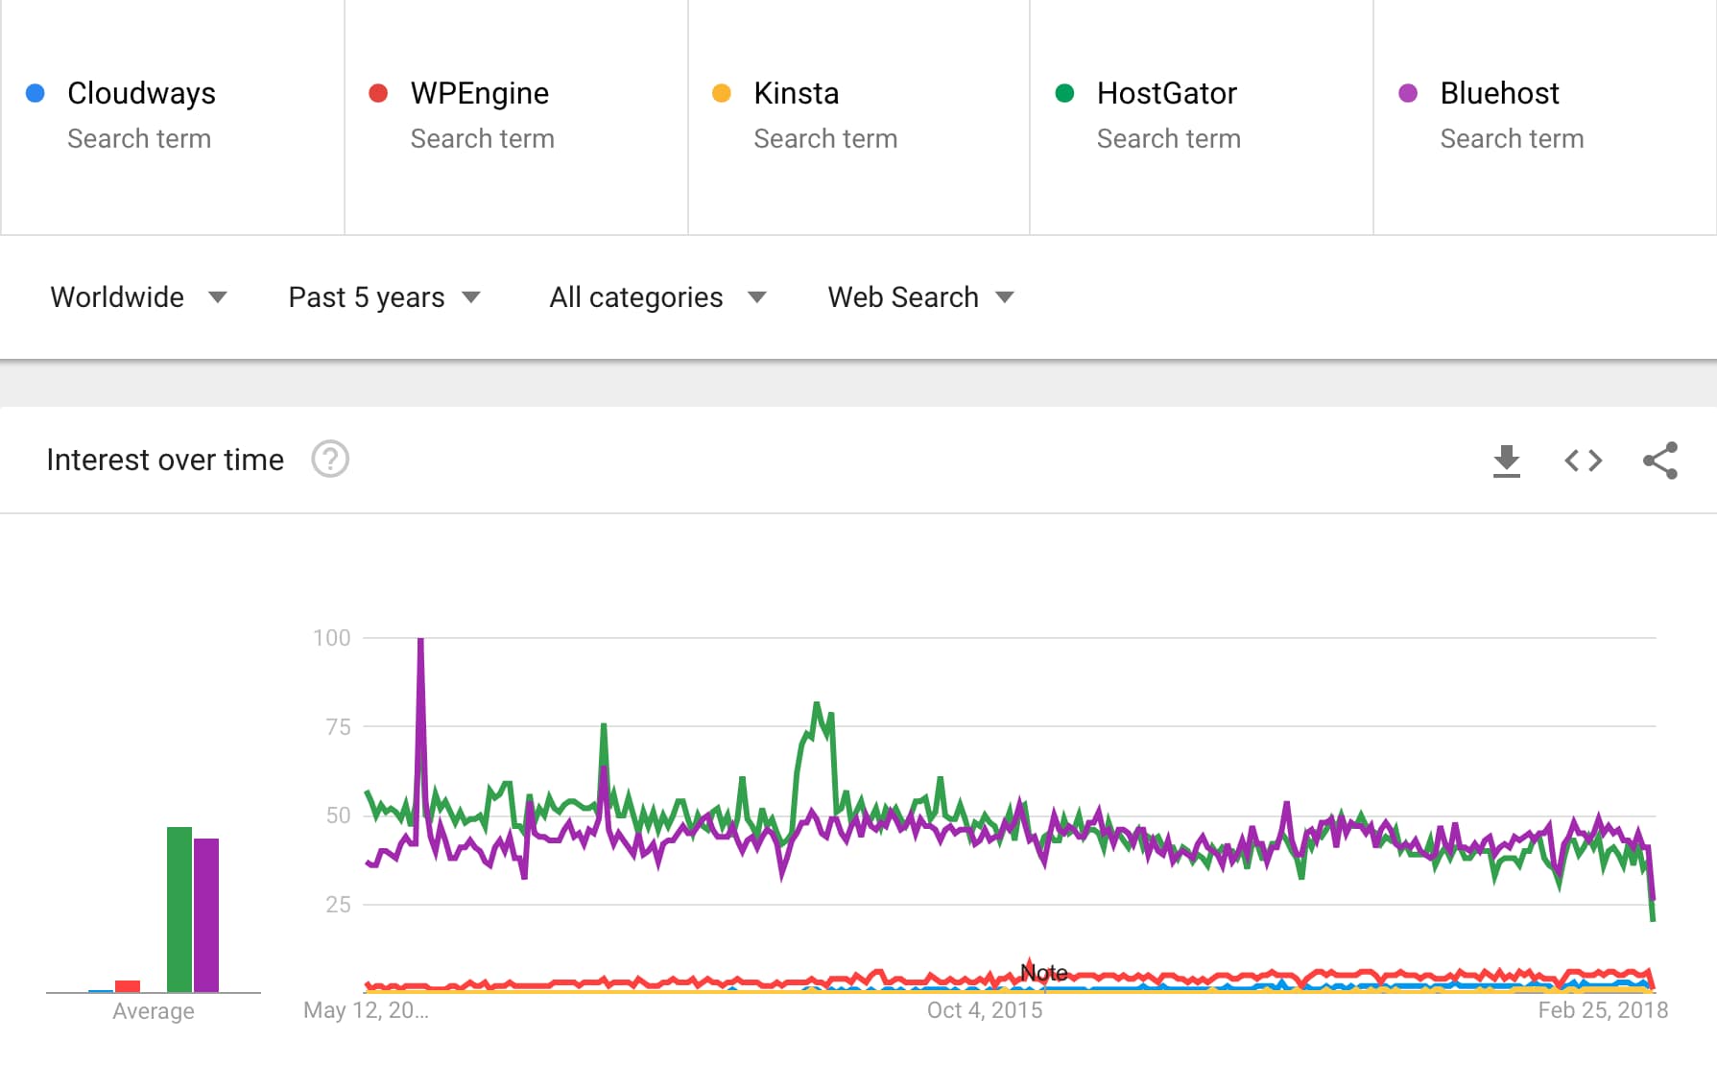Click the embed chart icon
The image size is (1717, 1087).
coord(1582,460)
